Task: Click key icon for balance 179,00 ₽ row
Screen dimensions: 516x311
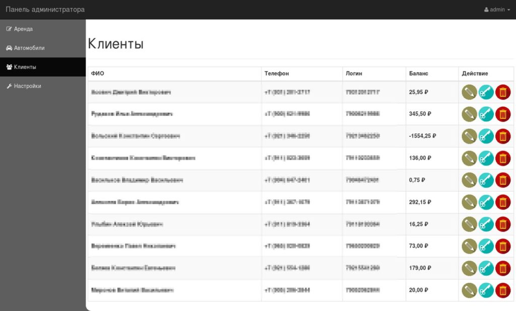Action: click(x=486, y=269)
